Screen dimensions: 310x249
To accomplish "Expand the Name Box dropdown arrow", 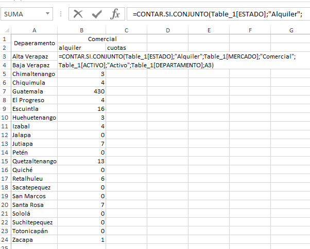I will 47,14.
